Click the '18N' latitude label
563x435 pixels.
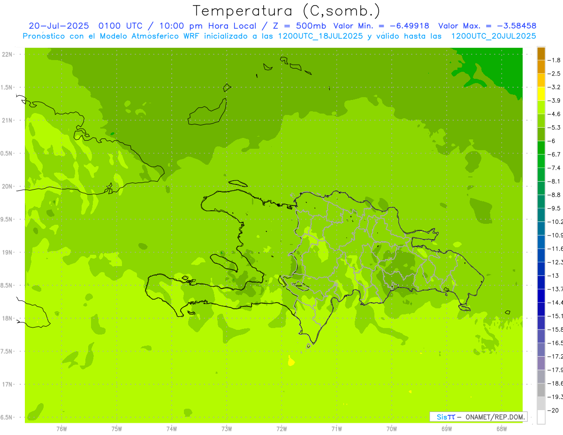click(x=7, y=318)
